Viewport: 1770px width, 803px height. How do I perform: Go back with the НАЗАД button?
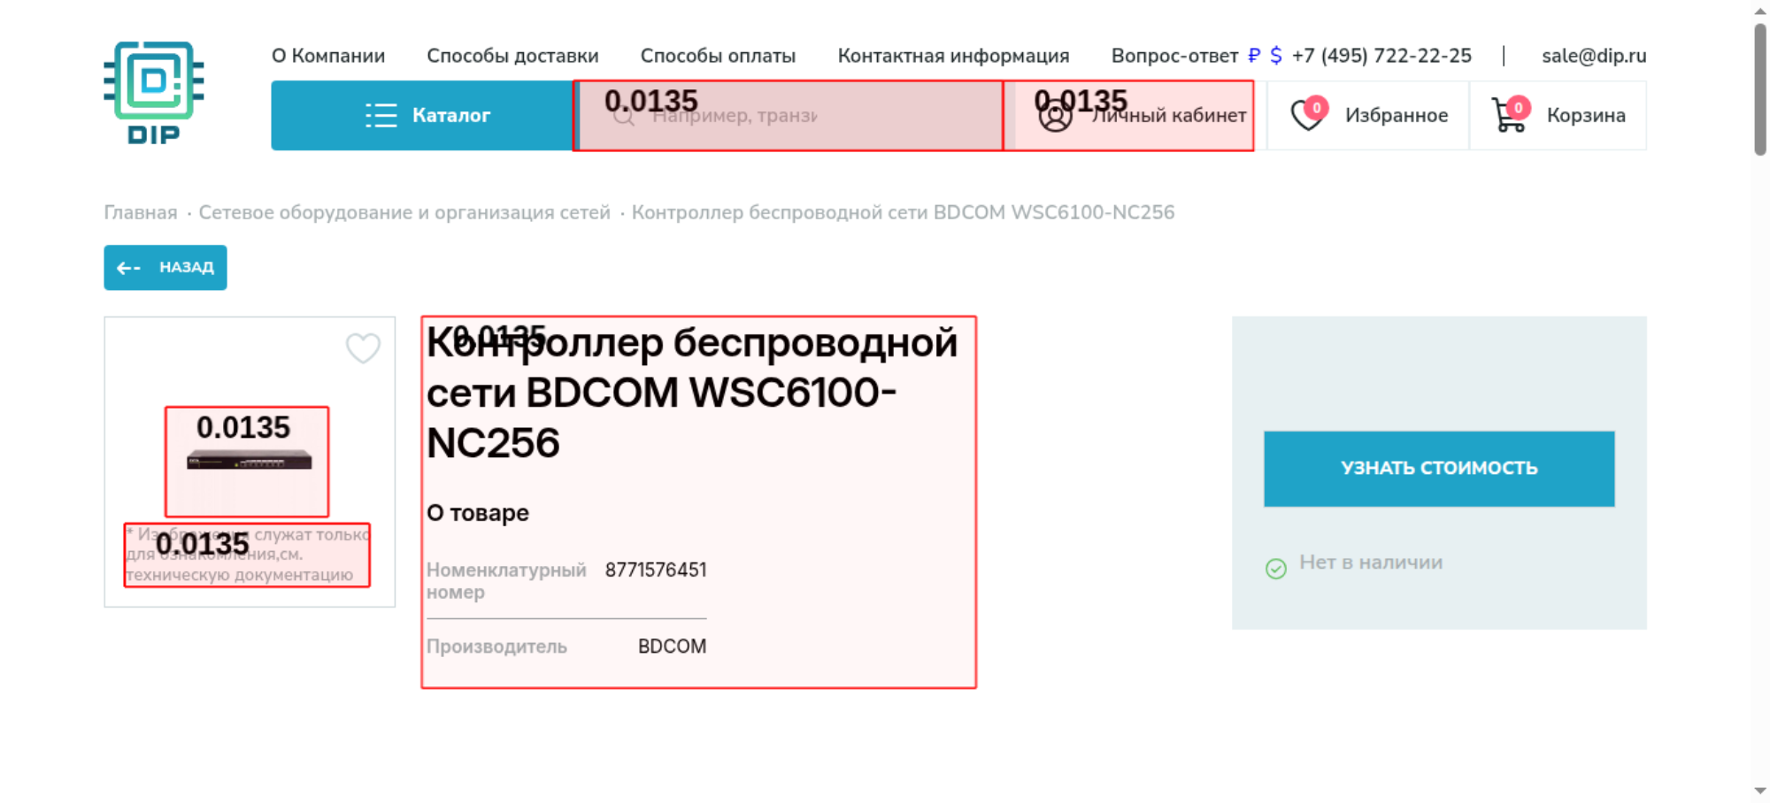point(165,267)
